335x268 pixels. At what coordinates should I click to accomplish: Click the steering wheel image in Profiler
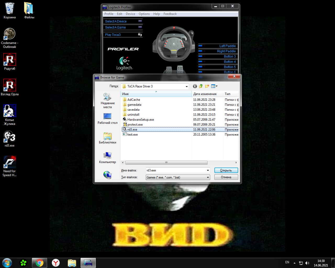pos(174,43)
